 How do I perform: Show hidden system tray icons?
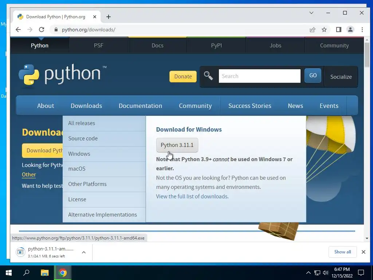pos(308,273)
